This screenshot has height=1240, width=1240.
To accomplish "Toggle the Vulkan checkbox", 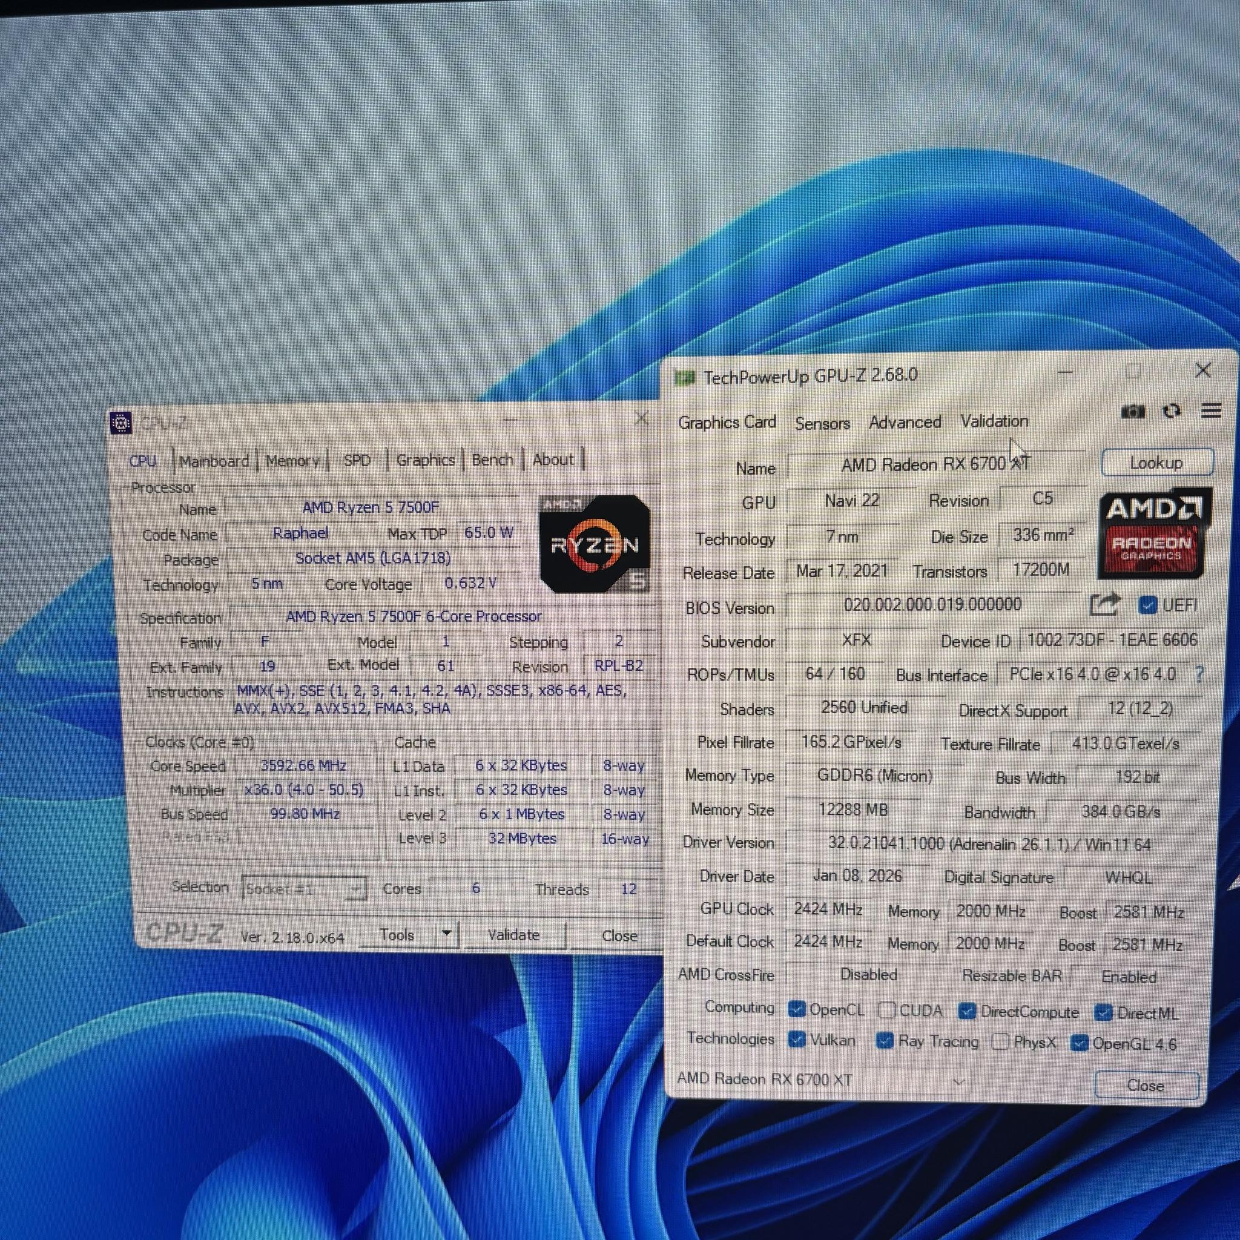I will pos(797,1039).
